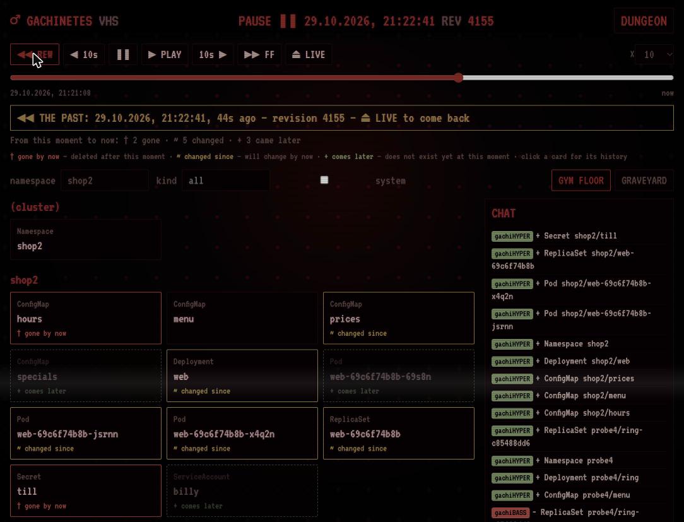This screenshot has height=522, width=684.
Task: Open Pod web-69c6f74b8b-x4q2n card
Action: coord(242,434)
